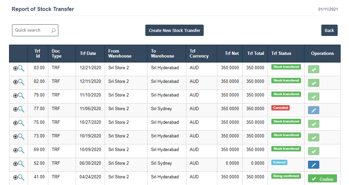This screenshot has width=349, height=185.
Task: Click the Being confirmed status badge
Action: 286,176
